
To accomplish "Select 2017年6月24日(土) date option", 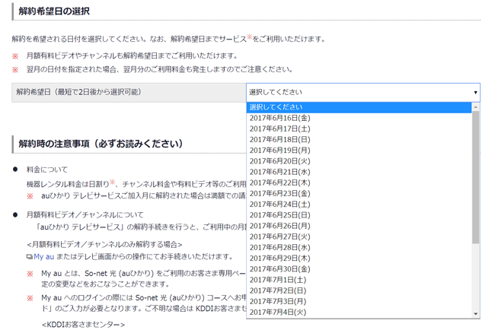I will click(279, 205).
